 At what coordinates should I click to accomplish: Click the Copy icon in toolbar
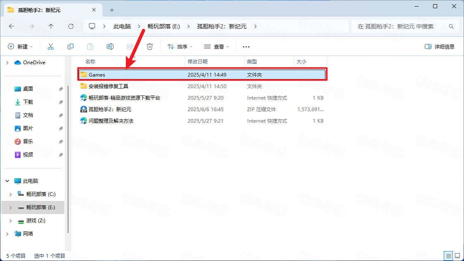[x=71, y=47]
